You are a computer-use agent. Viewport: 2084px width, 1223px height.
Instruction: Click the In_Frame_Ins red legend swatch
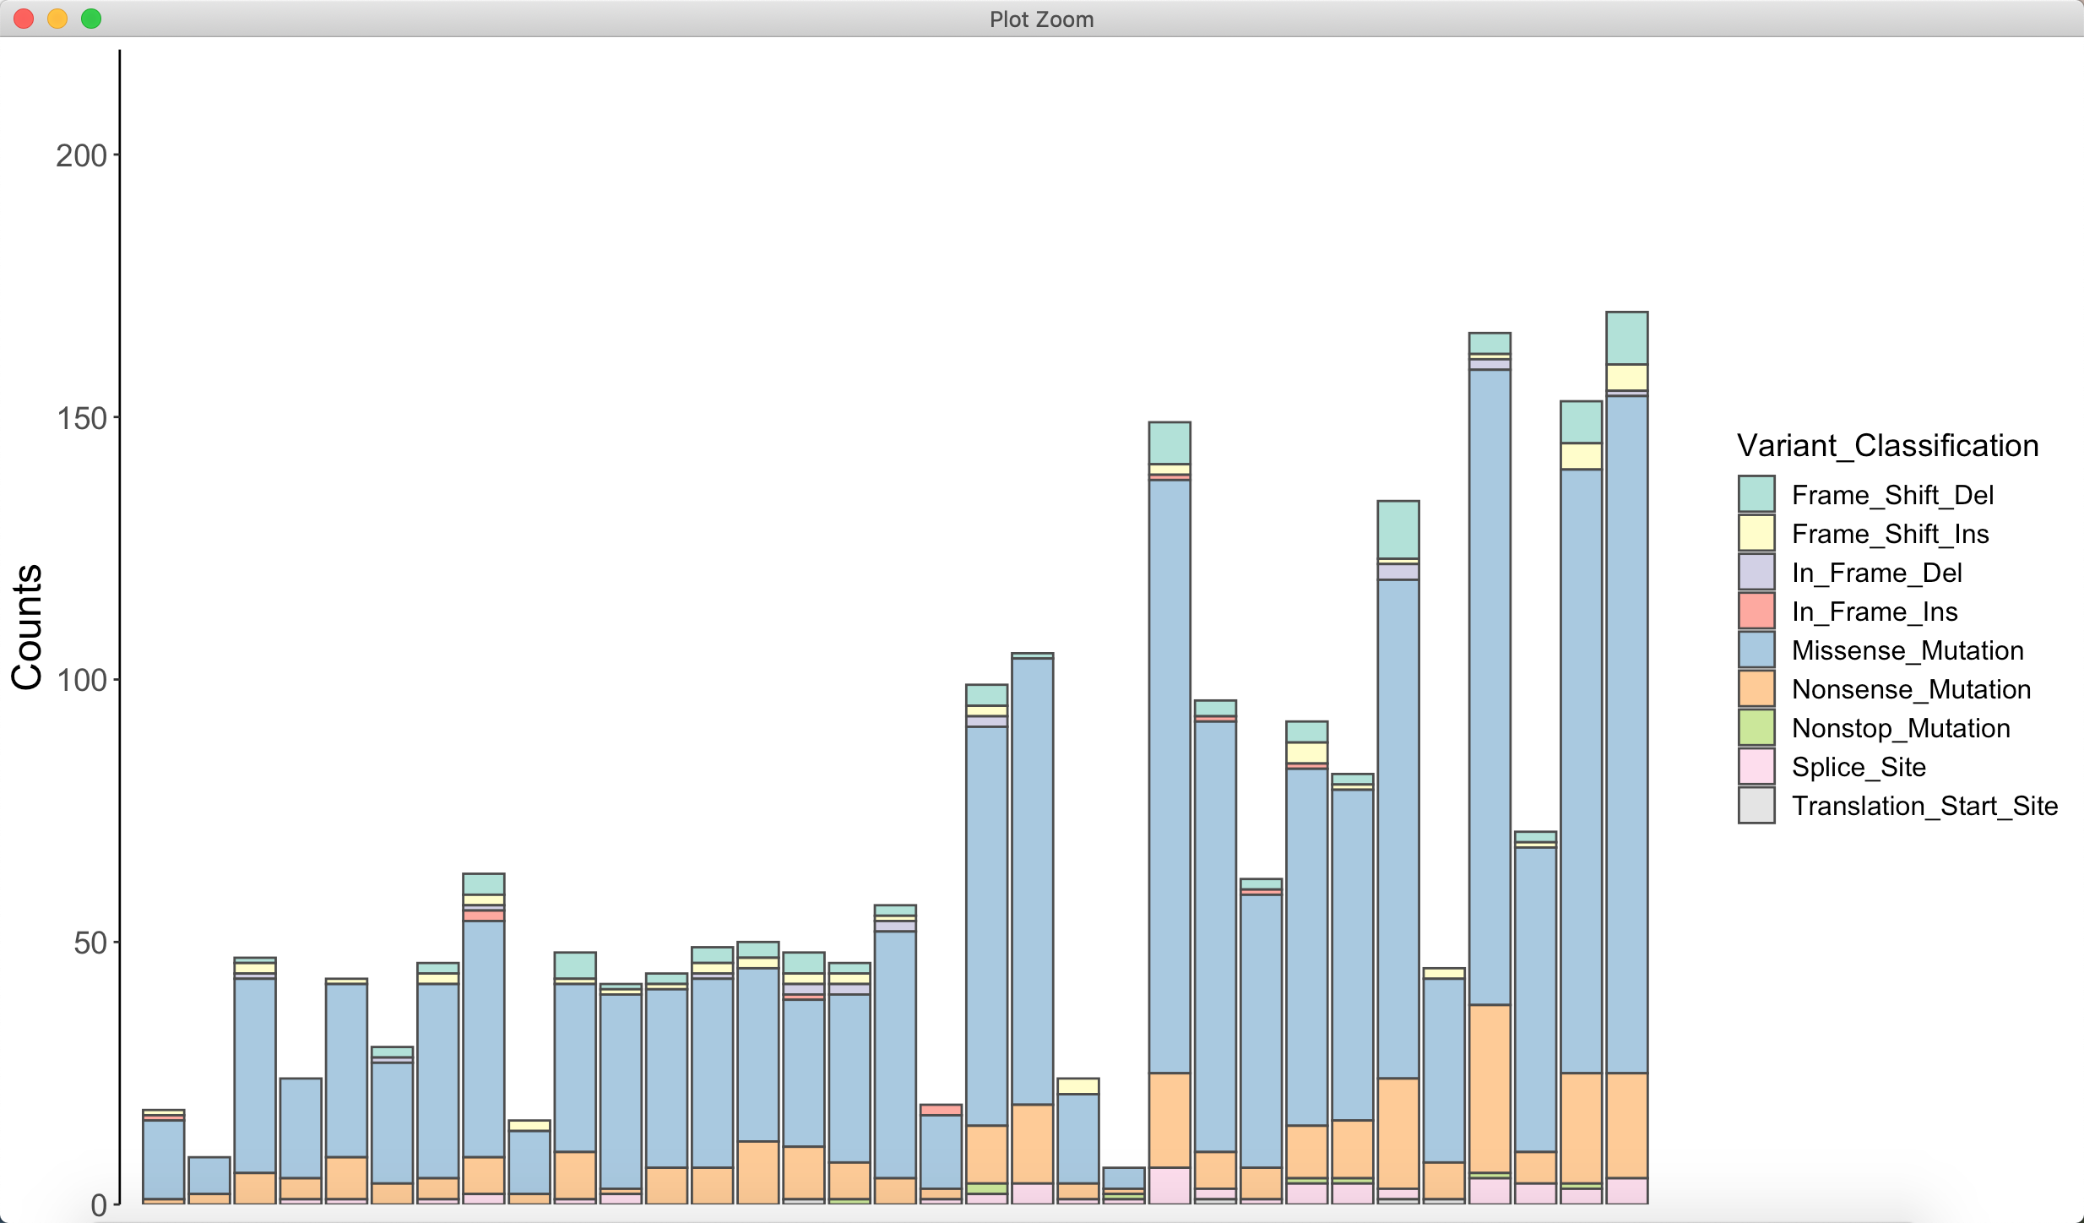(x=1756, y=611)
